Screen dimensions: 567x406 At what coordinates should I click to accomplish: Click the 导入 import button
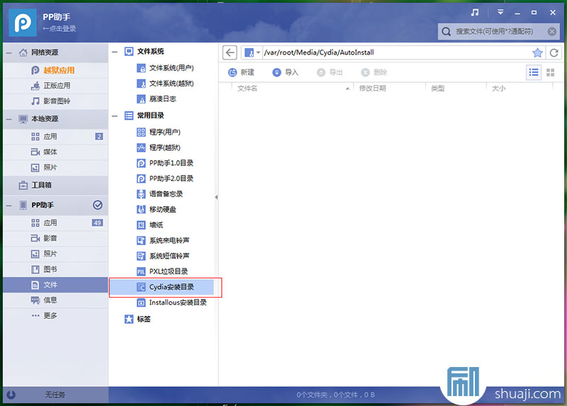(286, 73)
